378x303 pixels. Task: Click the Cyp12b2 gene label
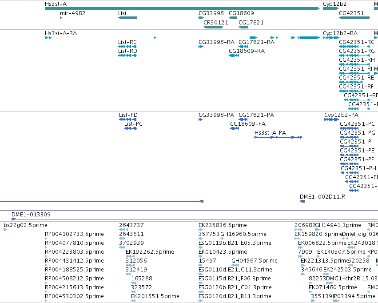(334, 4)
